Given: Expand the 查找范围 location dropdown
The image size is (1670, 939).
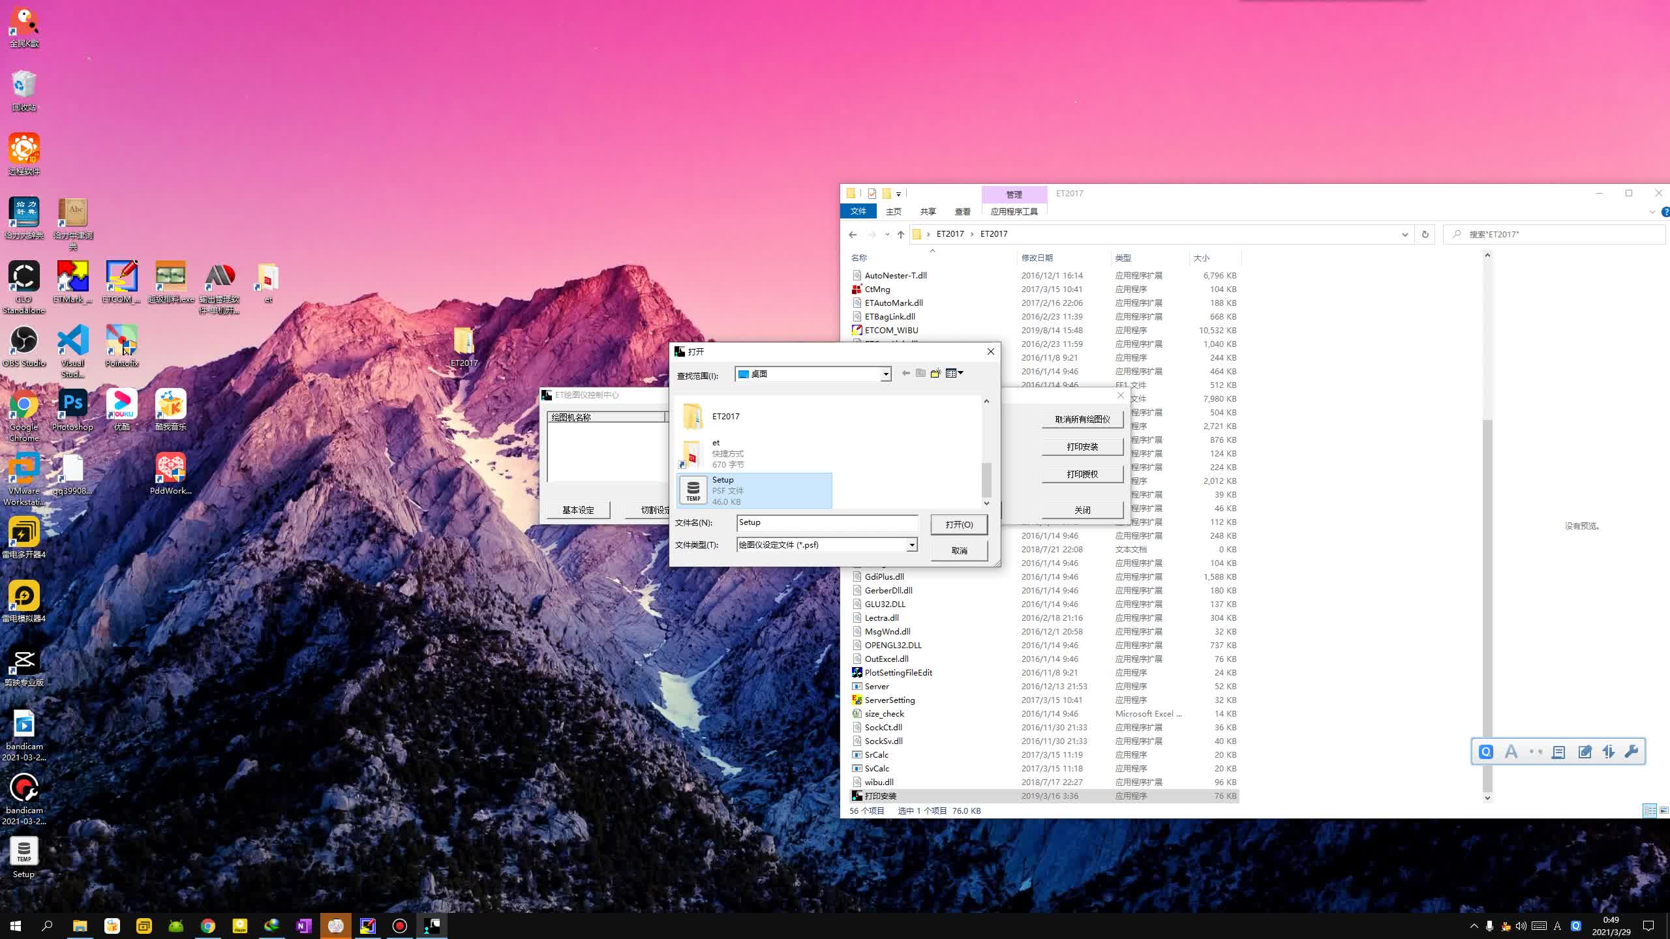Looking at the screenshot, I should (x=885, y=374).
